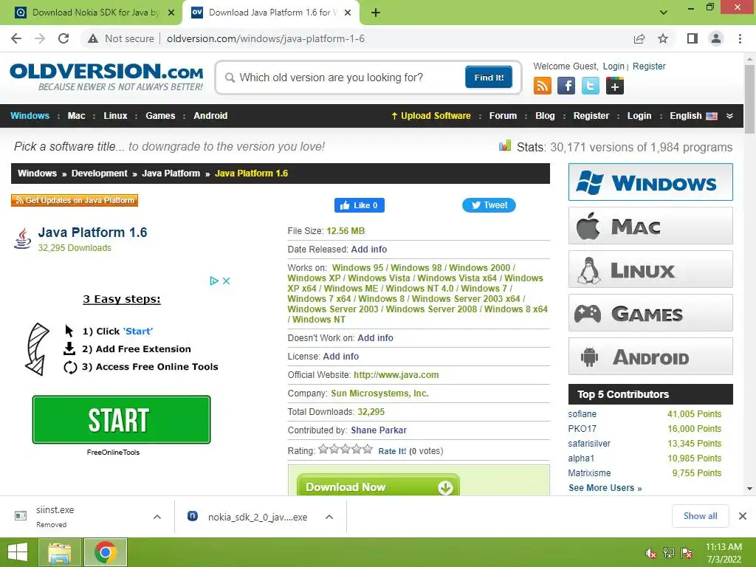756x567 pixels.
Task: Click the network tray icon
Action: [669, 553]
